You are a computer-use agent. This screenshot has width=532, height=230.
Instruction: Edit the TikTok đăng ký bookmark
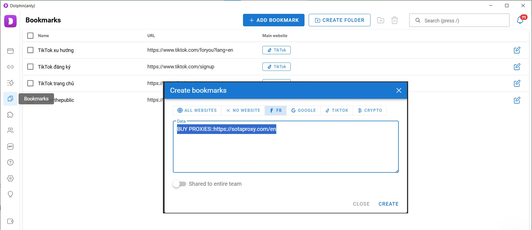tap(517, 67)
